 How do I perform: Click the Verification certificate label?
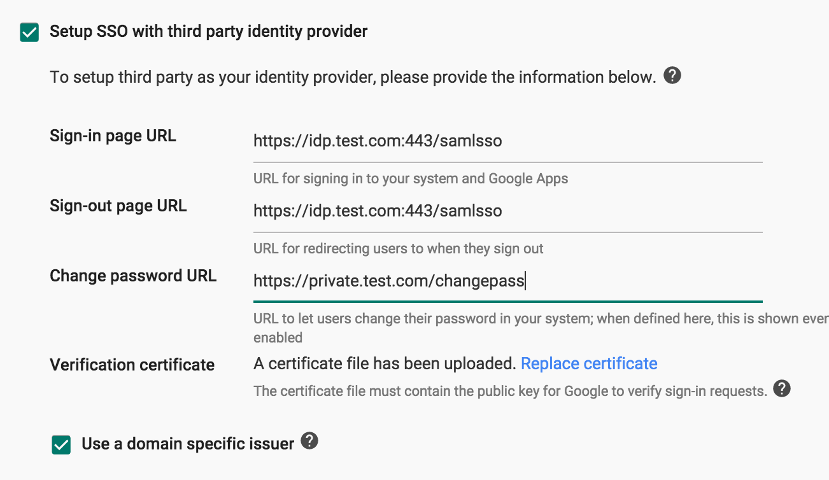132,364
